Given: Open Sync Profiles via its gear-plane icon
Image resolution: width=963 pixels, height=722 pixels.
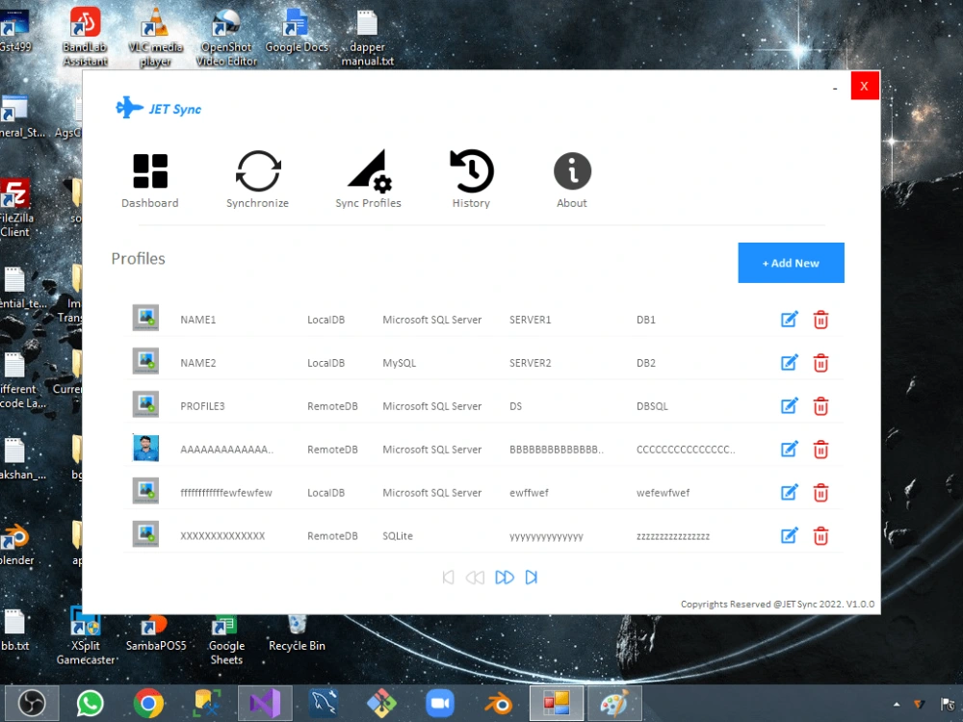Looking at the screenshot, I should coord(367,168).
